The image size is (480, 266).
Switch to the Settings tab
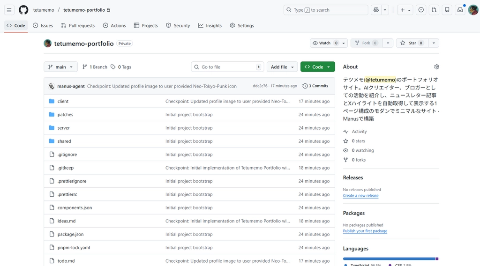click(x=242, y=26)
